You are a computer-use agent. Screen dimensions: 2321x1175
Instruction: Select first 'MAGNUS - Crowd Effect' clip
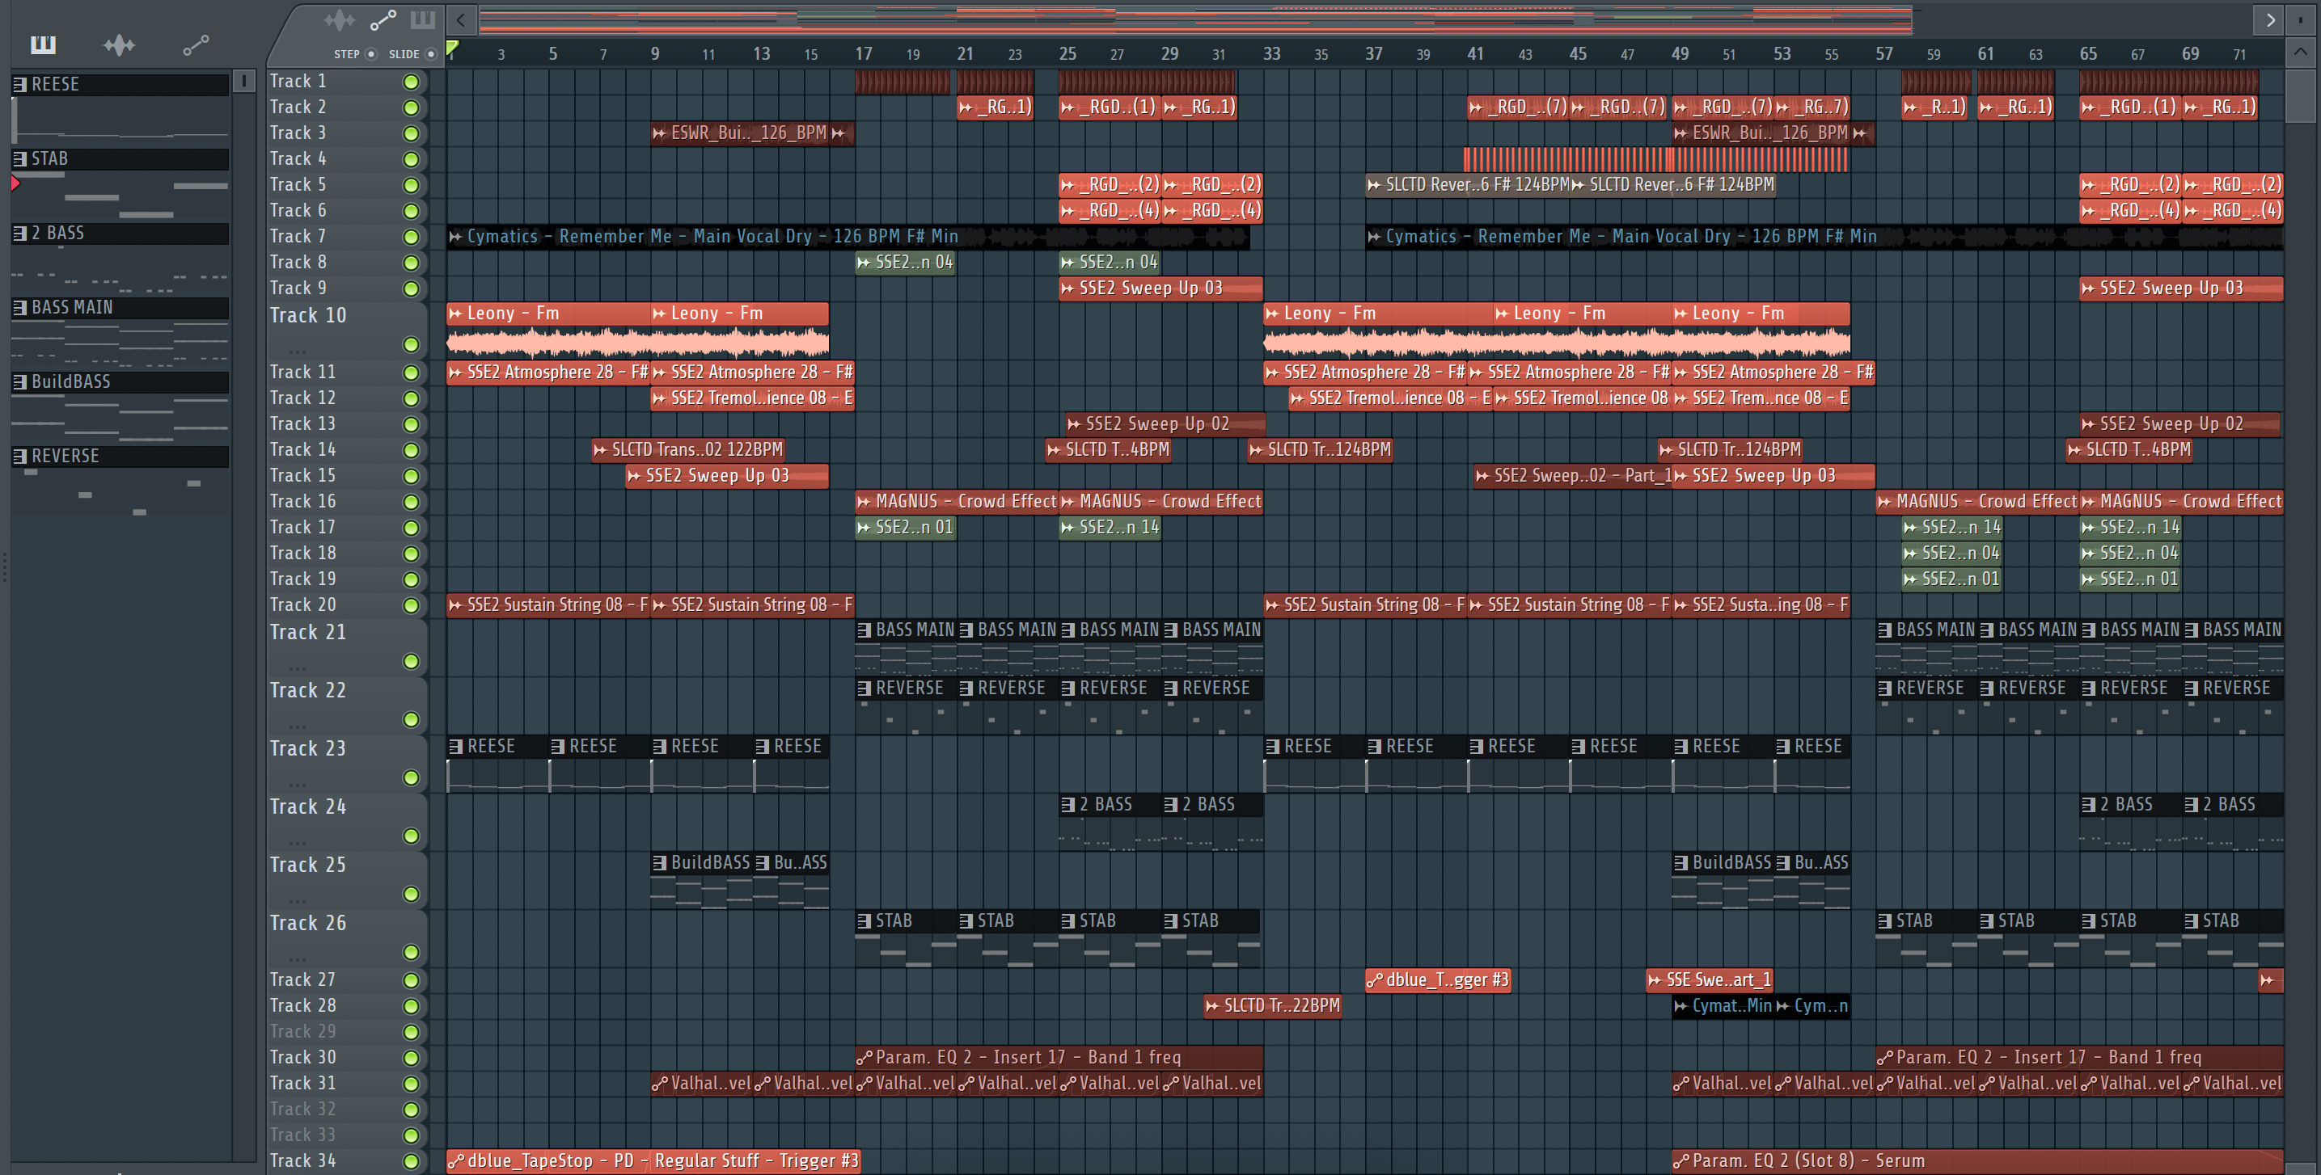pos(956,502)
